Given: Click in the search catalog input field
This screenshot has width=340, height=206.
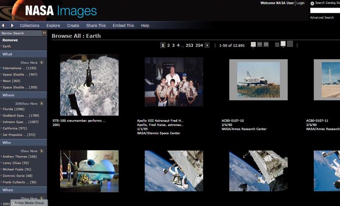Looking at the screenshot, I should pos(325,10).
